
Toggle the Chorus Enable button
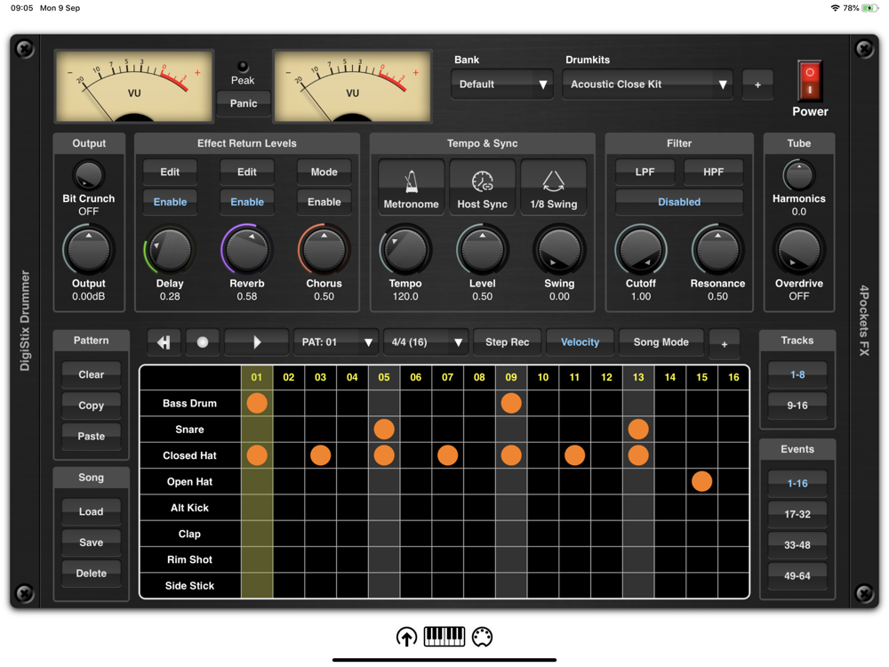click(x=324, y=202)
